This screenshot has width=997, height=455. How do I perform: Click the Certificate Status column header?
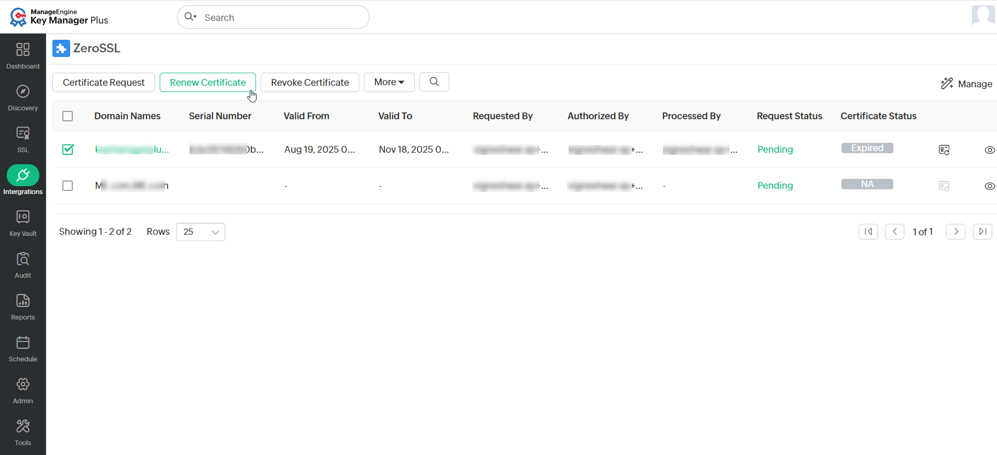click(878, 116)
